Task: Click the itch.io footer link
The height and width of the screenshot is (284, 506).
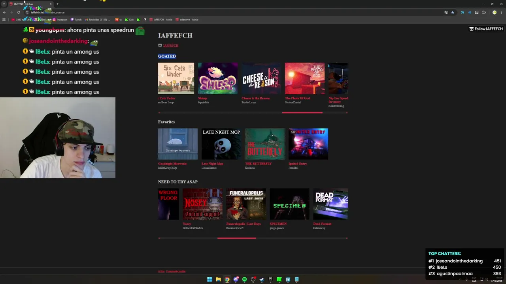Action: [x=161, y=271]
